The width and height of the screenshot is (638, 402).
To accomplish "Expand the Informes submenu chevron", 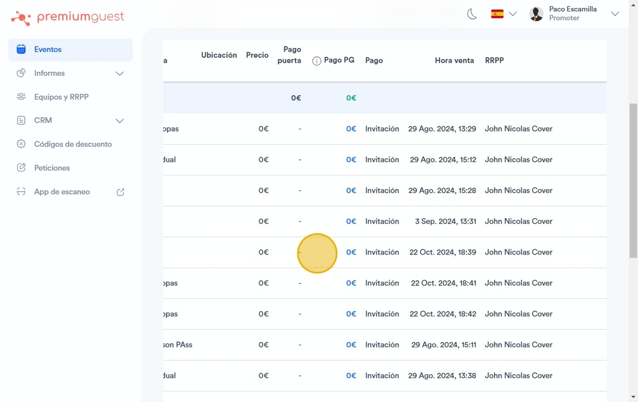I will click(120, 73).
